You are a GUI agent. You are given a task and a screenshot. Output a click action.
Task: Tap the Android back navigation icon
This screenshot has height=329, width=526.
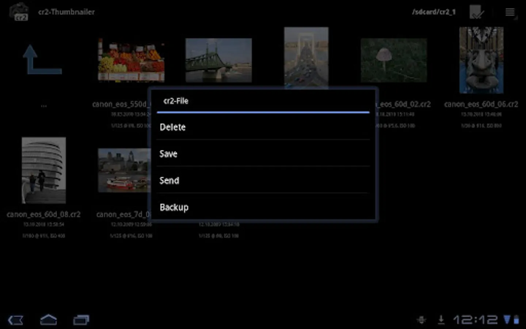pos(16,320)
